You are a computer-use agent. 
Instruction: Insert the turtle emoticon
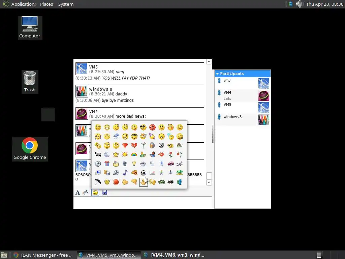(x=161, y=182)
